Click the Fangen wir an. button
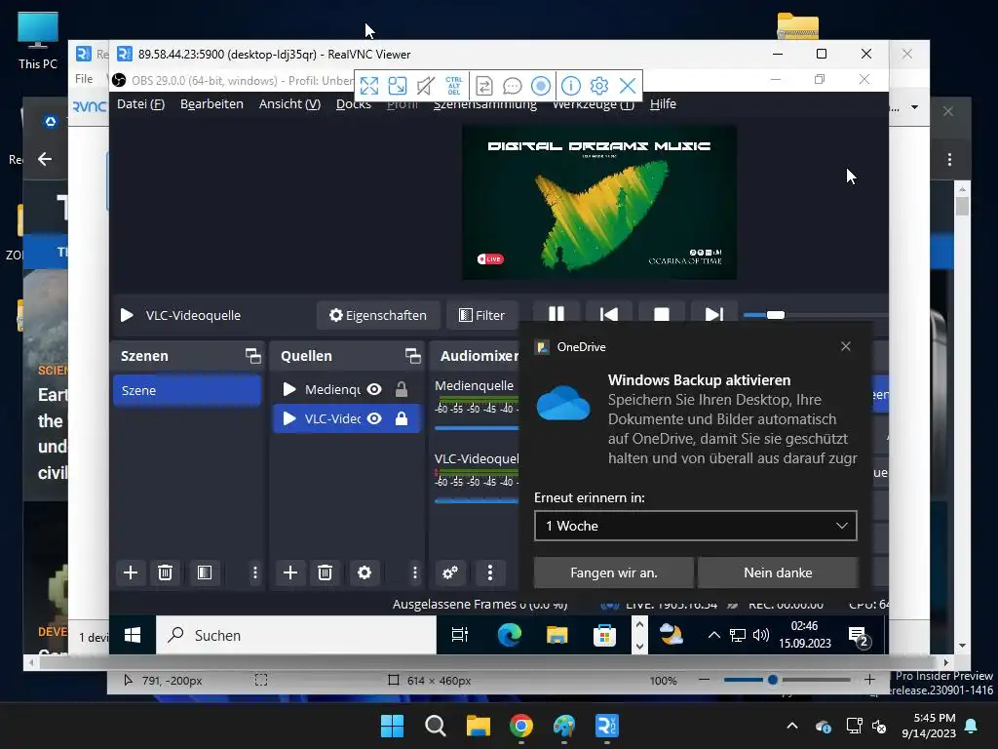 (614, 572)
